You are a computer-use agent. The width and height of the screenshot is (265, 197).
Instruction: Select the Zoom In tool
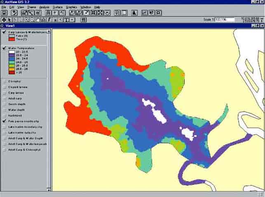tap(26, 19)
